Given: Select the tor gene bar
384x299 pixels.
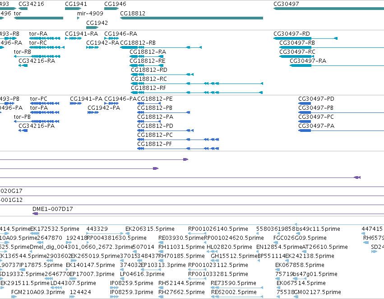Looking at the screenshot, I should click(x=38, y=18).
